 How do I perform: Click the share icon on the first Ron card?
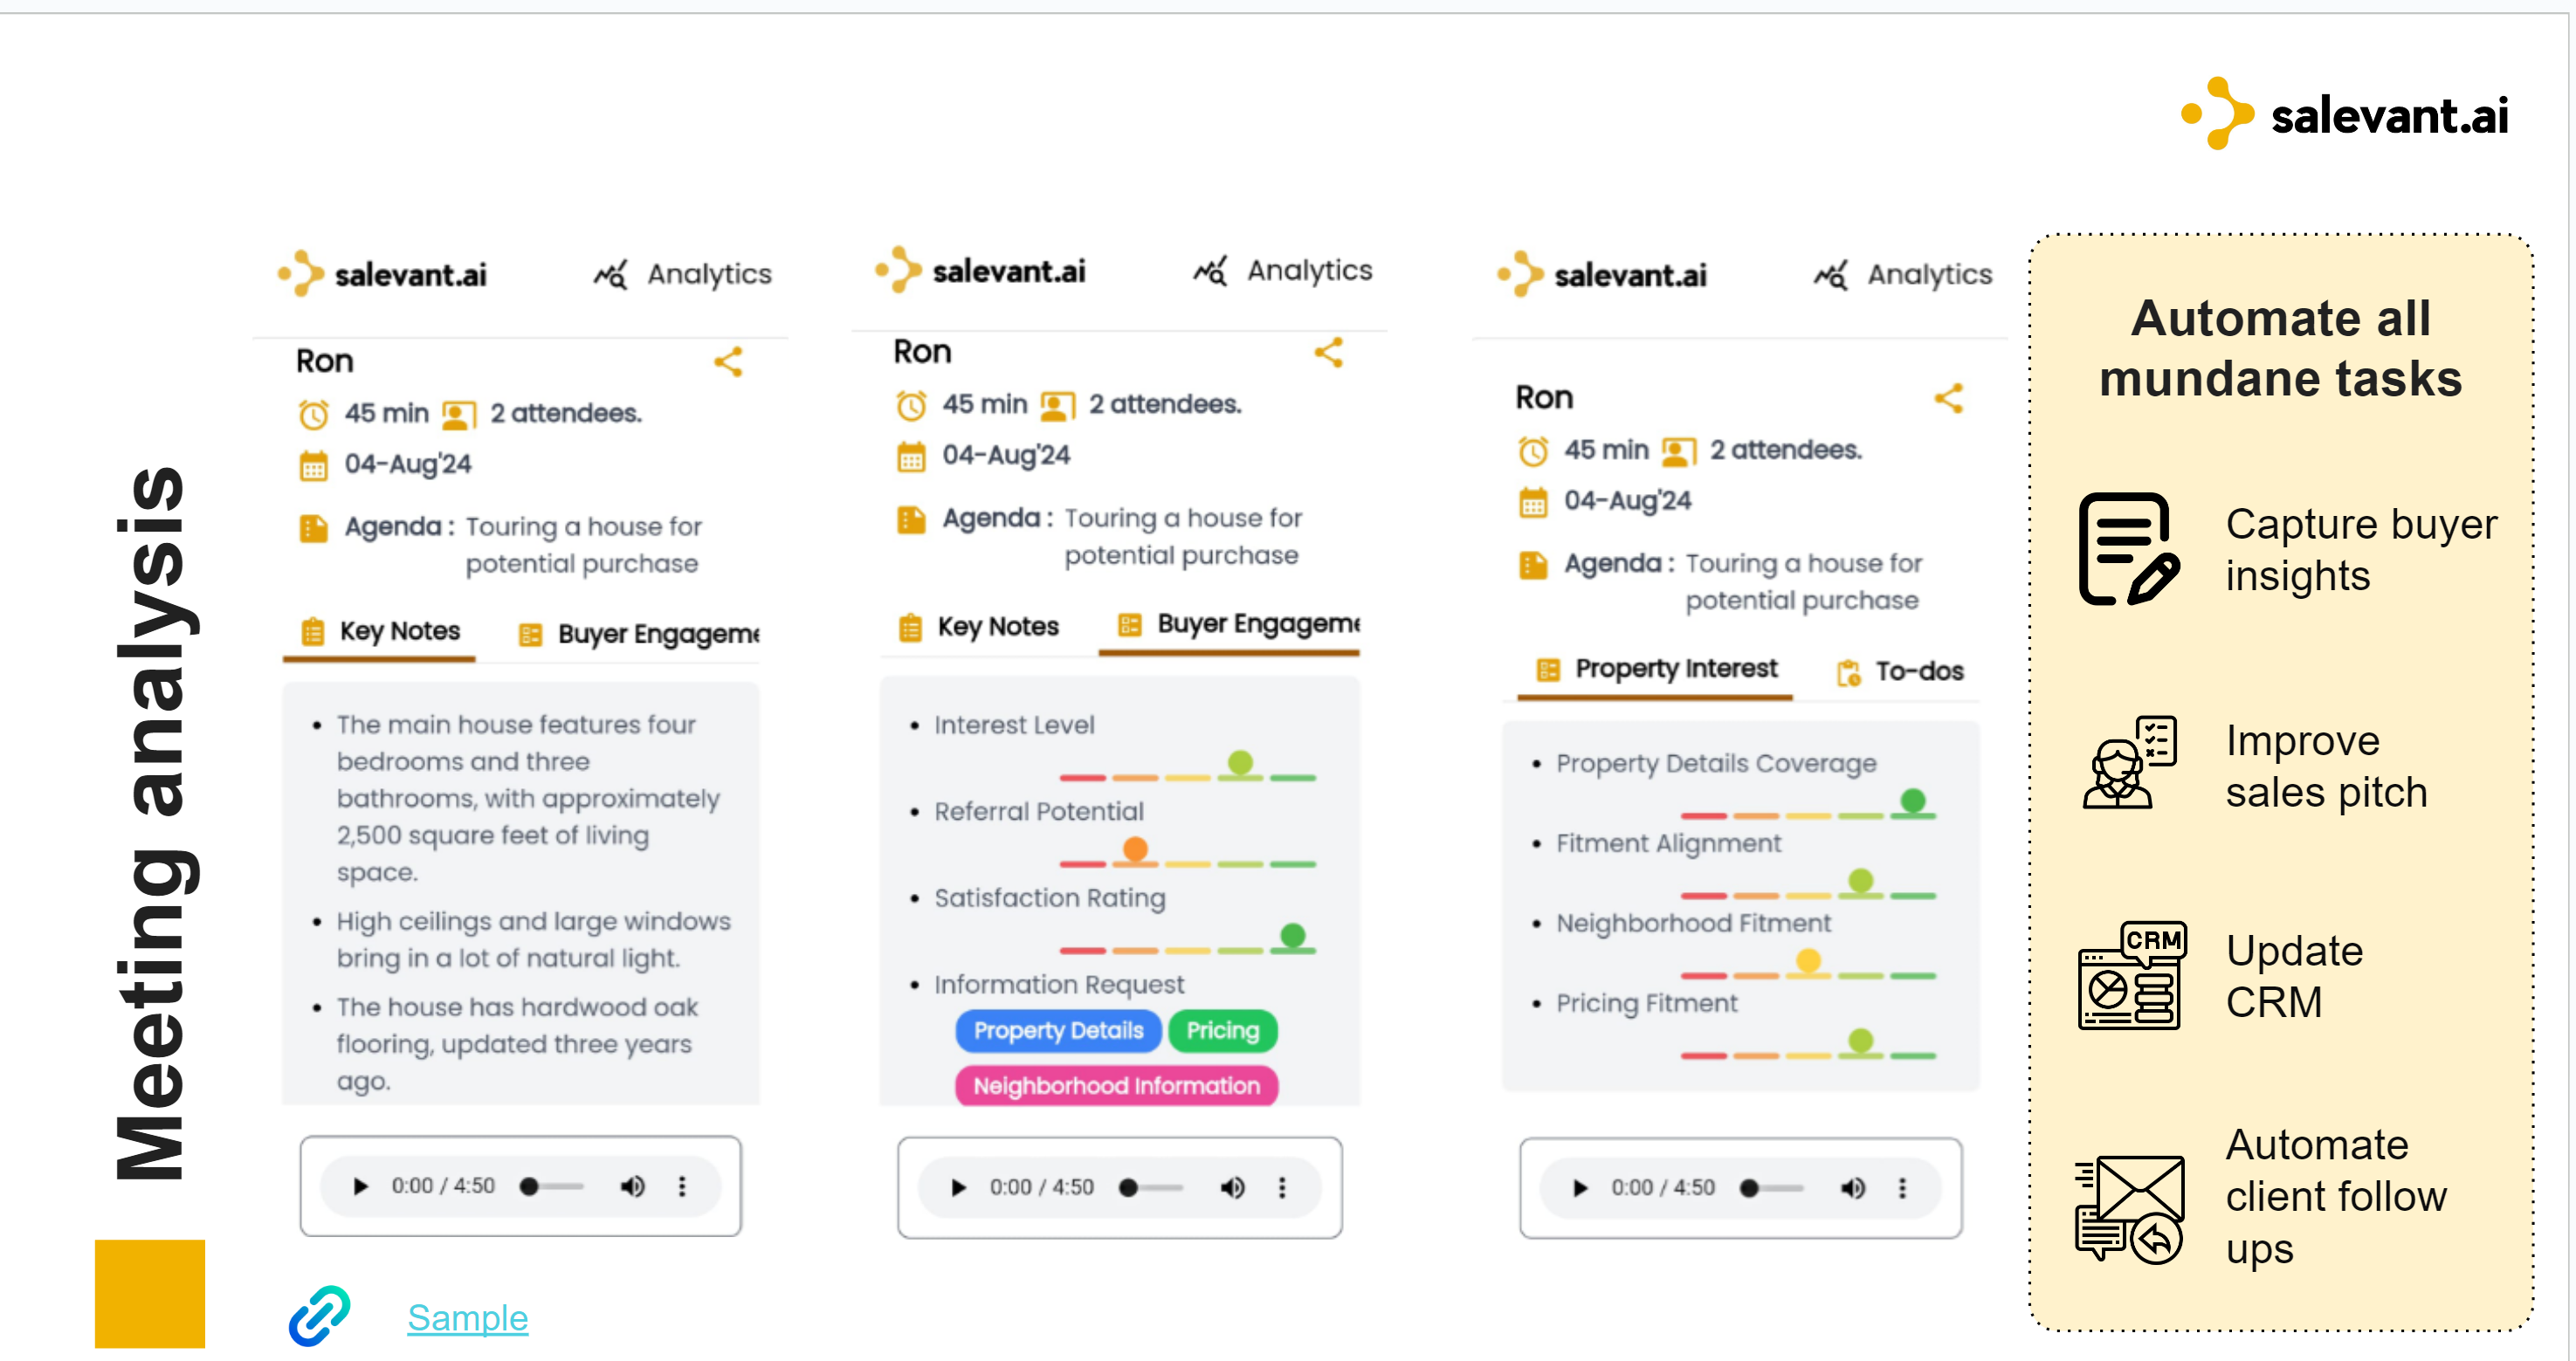tap(729, 362)
